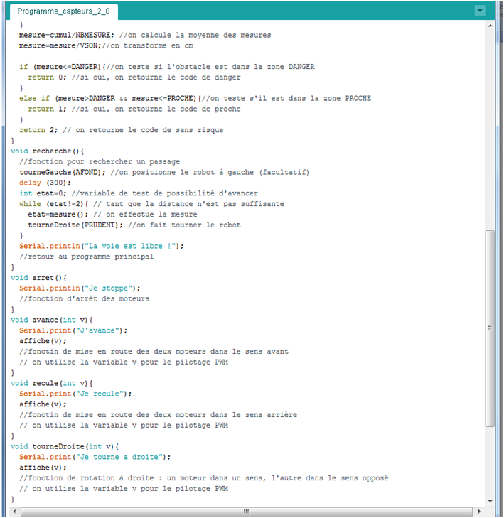
Task: Click the 'return 2;' statement
Action: pyautogui.click(x=38, y=130)
